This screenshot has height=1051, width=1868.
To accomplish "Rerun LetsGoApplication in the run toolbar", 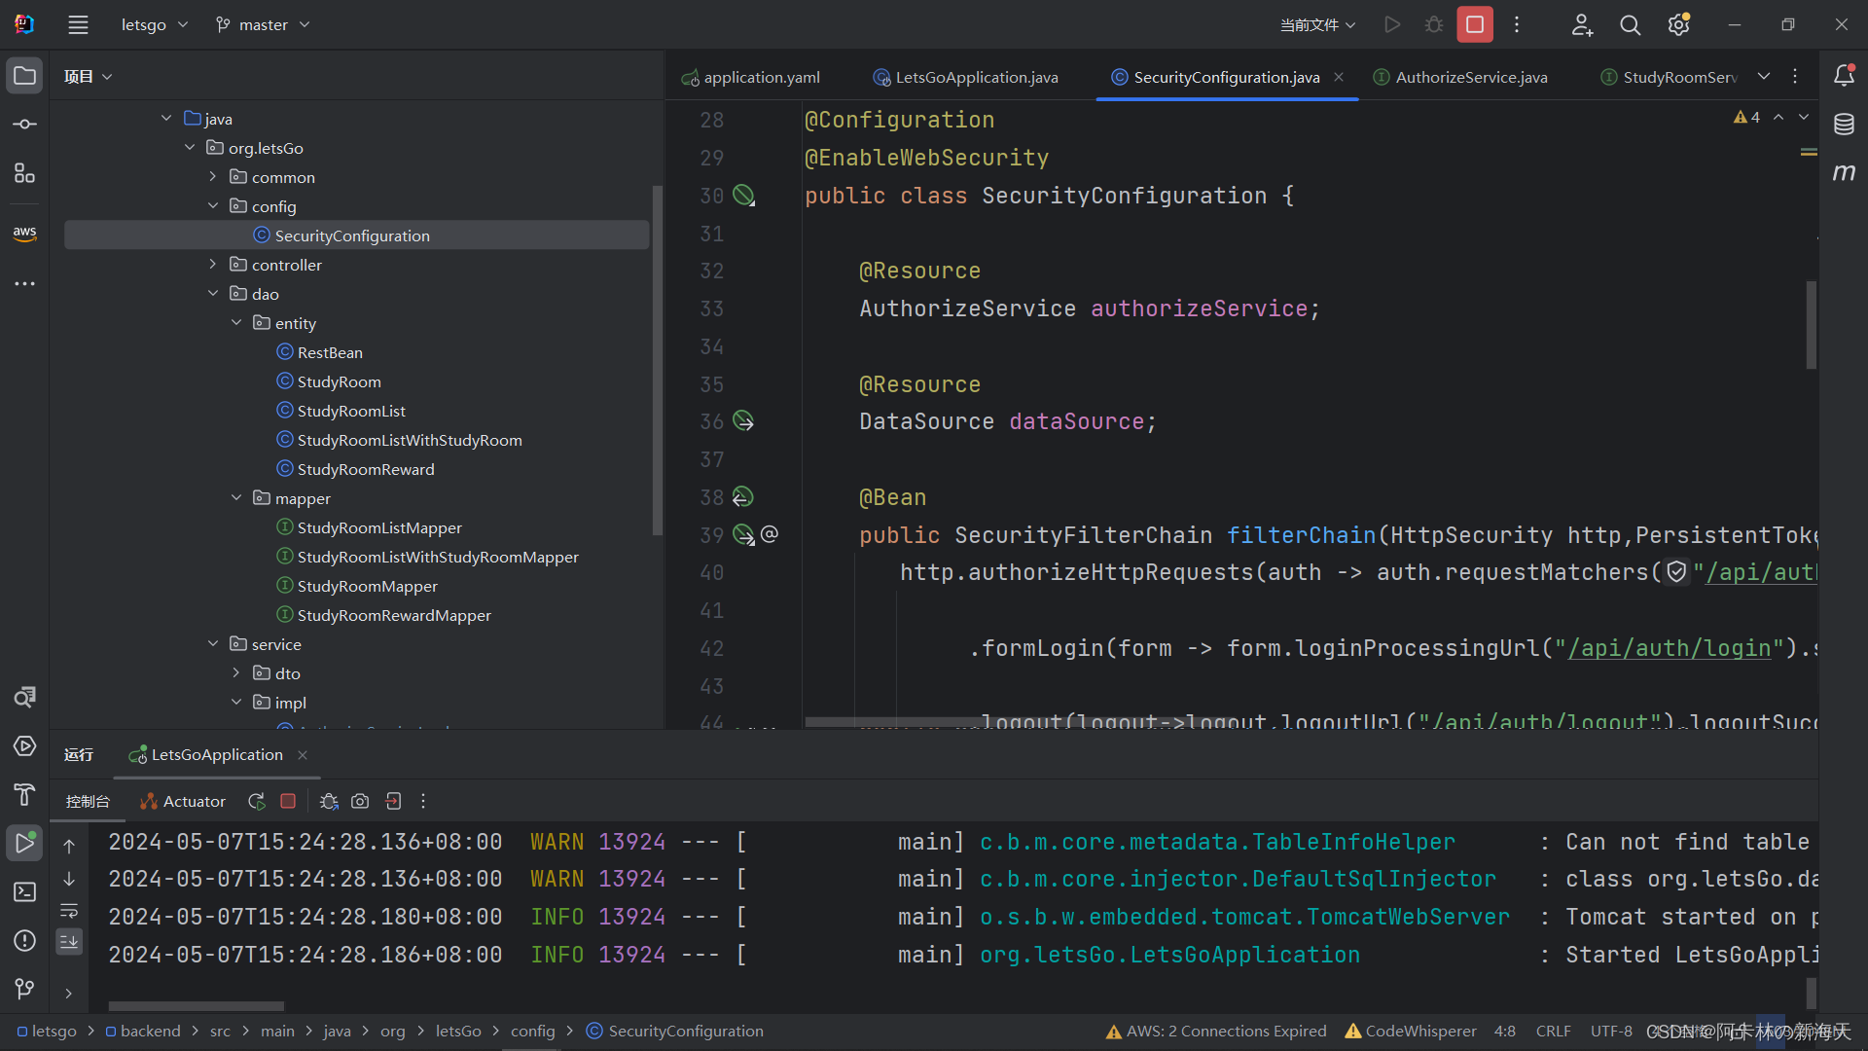I will coord(257,801).
